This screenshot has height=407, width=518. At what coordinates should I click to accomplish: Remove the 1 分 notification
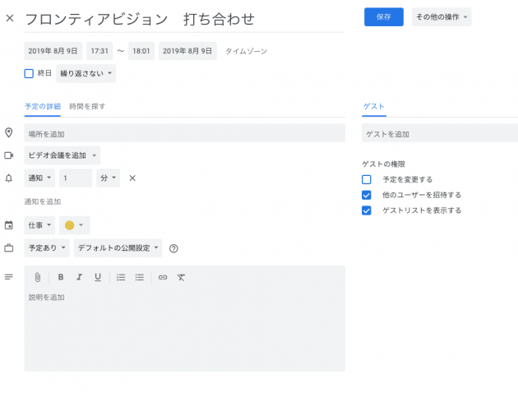132,178
